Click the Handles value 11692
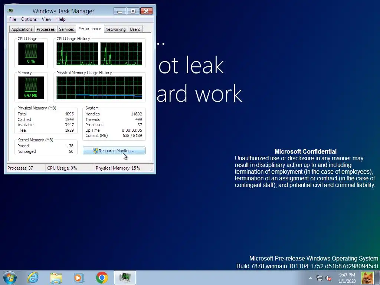 pyautogui.click(x=137, y=114)
